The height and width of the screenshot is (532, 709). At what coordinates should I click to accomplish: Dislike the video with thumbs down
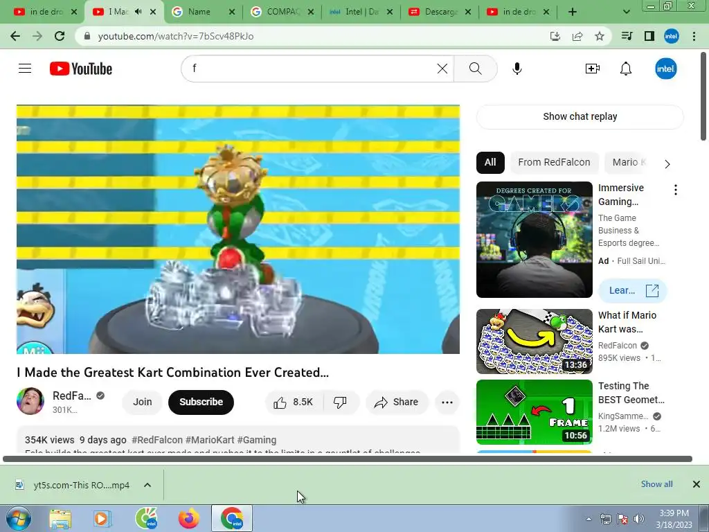[340, 402]
